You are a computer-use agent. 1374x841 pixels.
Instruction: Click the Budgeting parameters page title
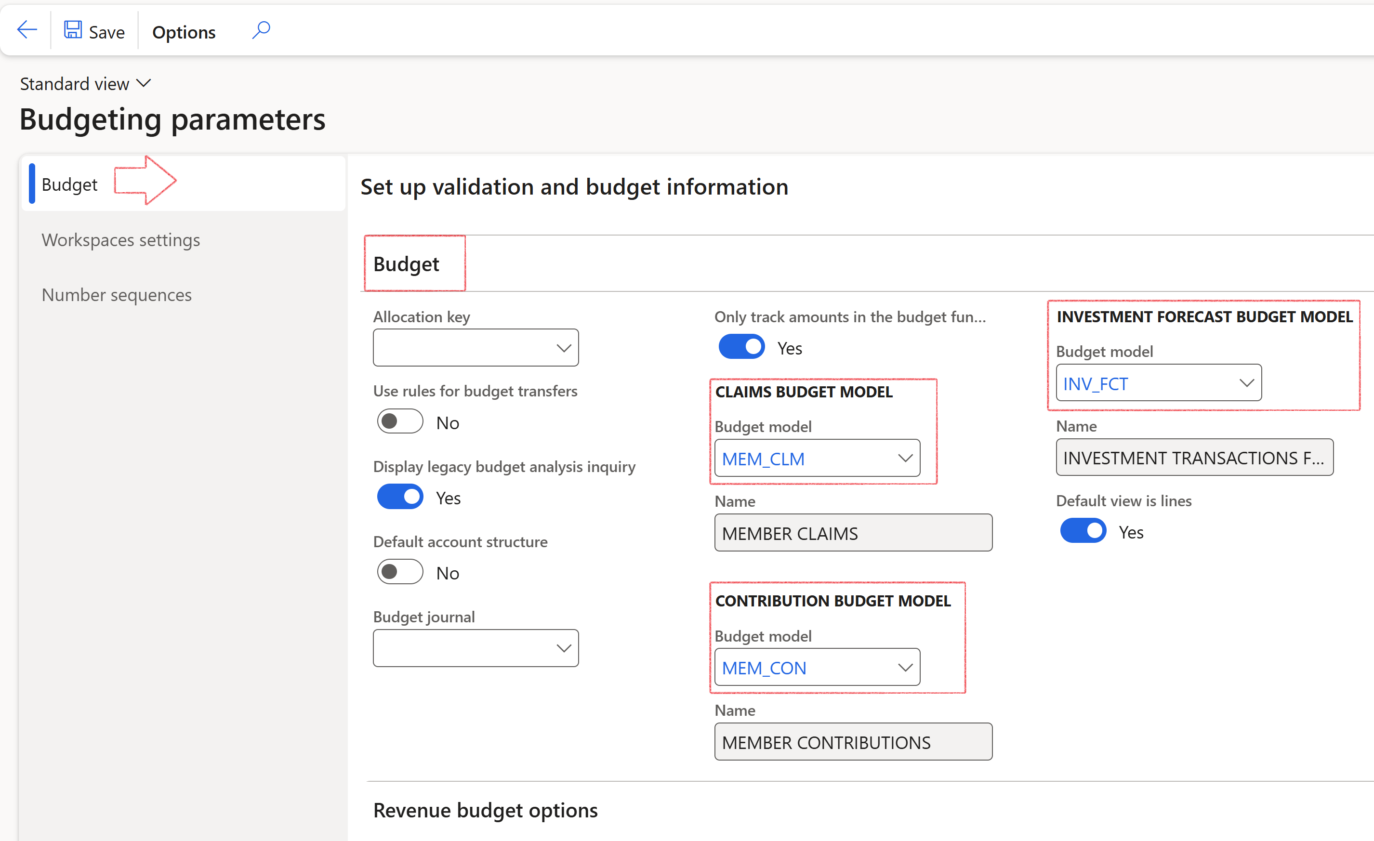click(x=172, y=119)
